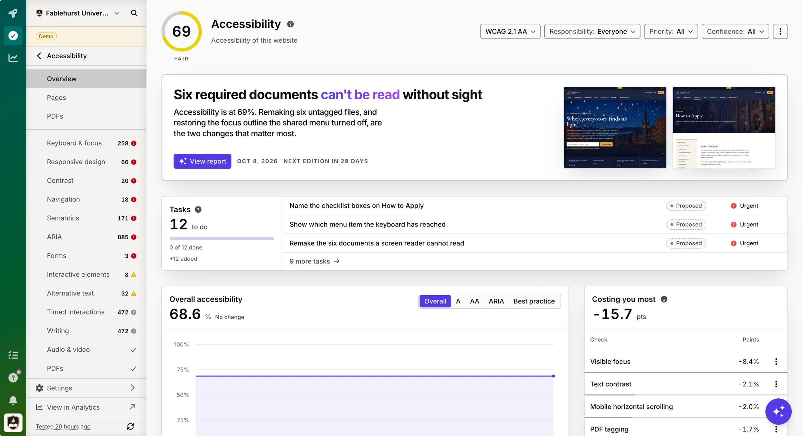Switch chart to the AA tab
The width and height of the screenshot is (803, 436).
(474, 301)
